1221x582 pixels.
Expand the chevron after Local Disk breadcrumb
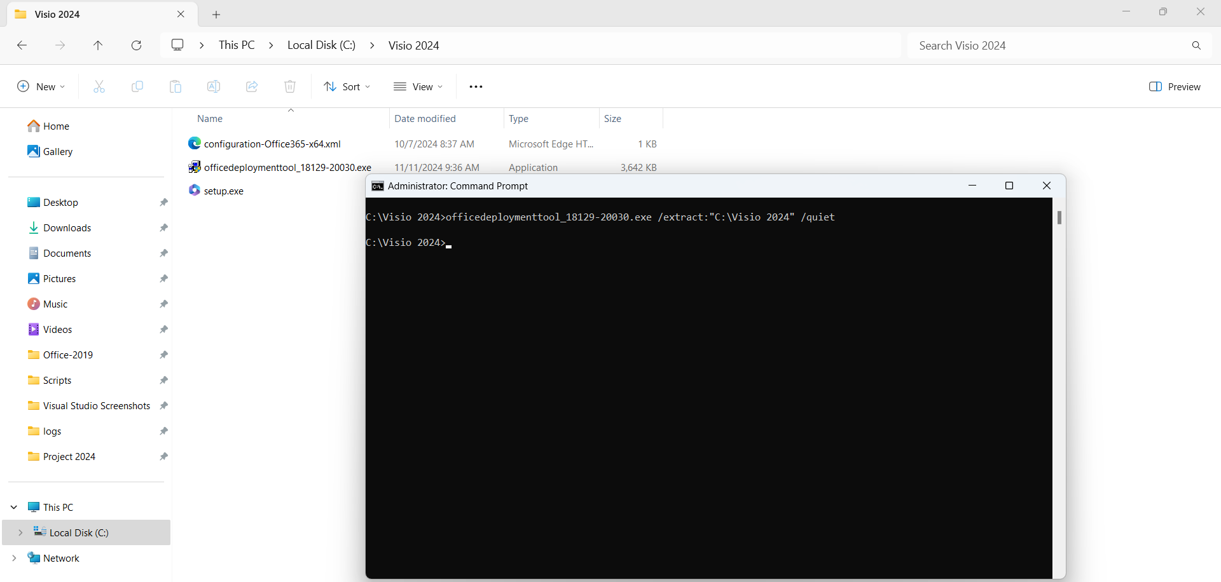(x=372, y=45)
